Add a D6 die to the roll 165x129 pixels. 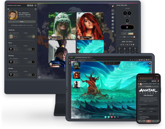130,49
